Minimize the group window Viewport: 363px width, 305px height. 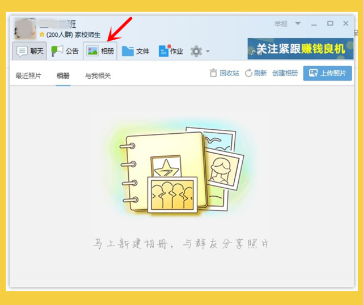coord(314,24)
